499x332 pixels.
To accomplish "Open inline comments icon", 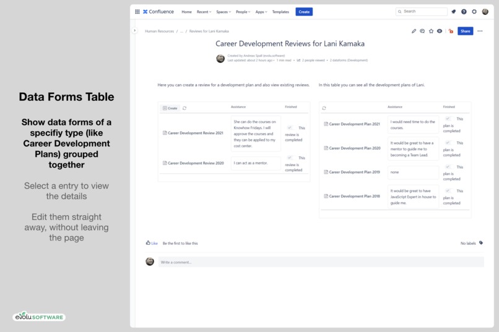I will coord(422,31).
